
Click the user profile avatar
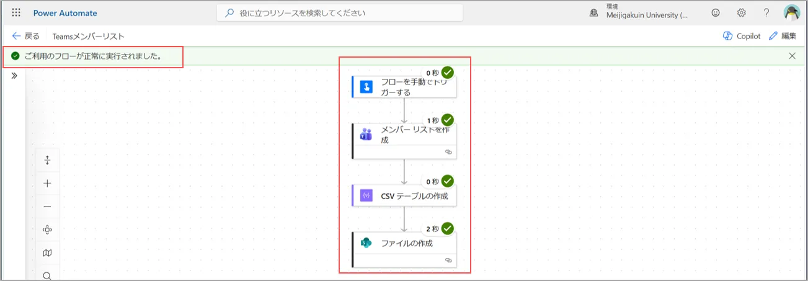click(792, 13)
